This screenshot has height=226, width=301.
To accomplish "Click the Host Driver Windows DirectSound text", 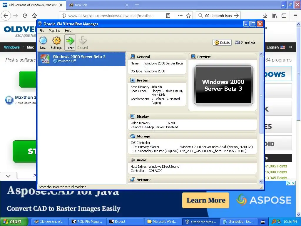I will [x=155, y=167].
